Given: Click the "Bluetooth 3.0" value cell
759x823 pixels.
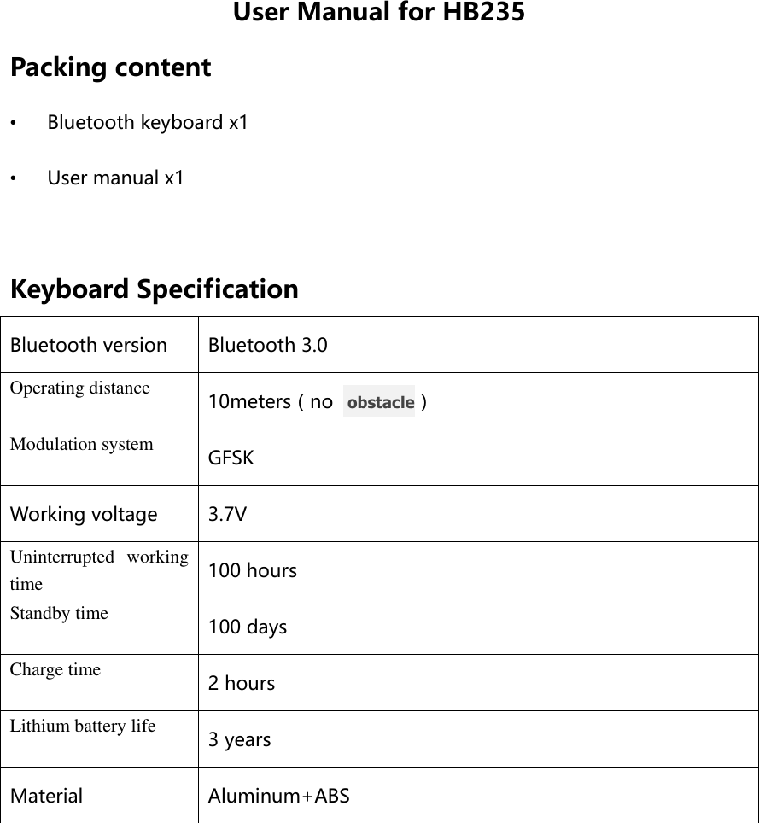Looking at the screenshot, I should point(267,346).
